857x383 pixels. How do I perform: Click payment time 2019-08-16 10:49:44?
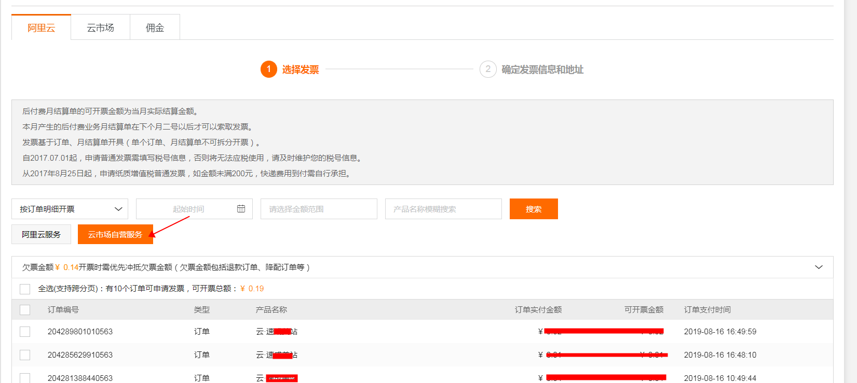point(720,378)
